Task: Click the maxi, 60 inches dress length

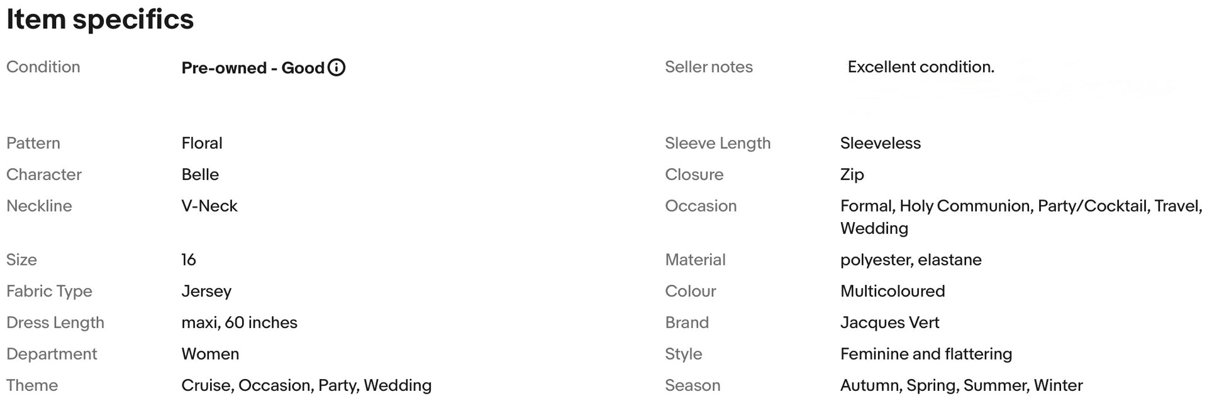Action: coord(239,323)
